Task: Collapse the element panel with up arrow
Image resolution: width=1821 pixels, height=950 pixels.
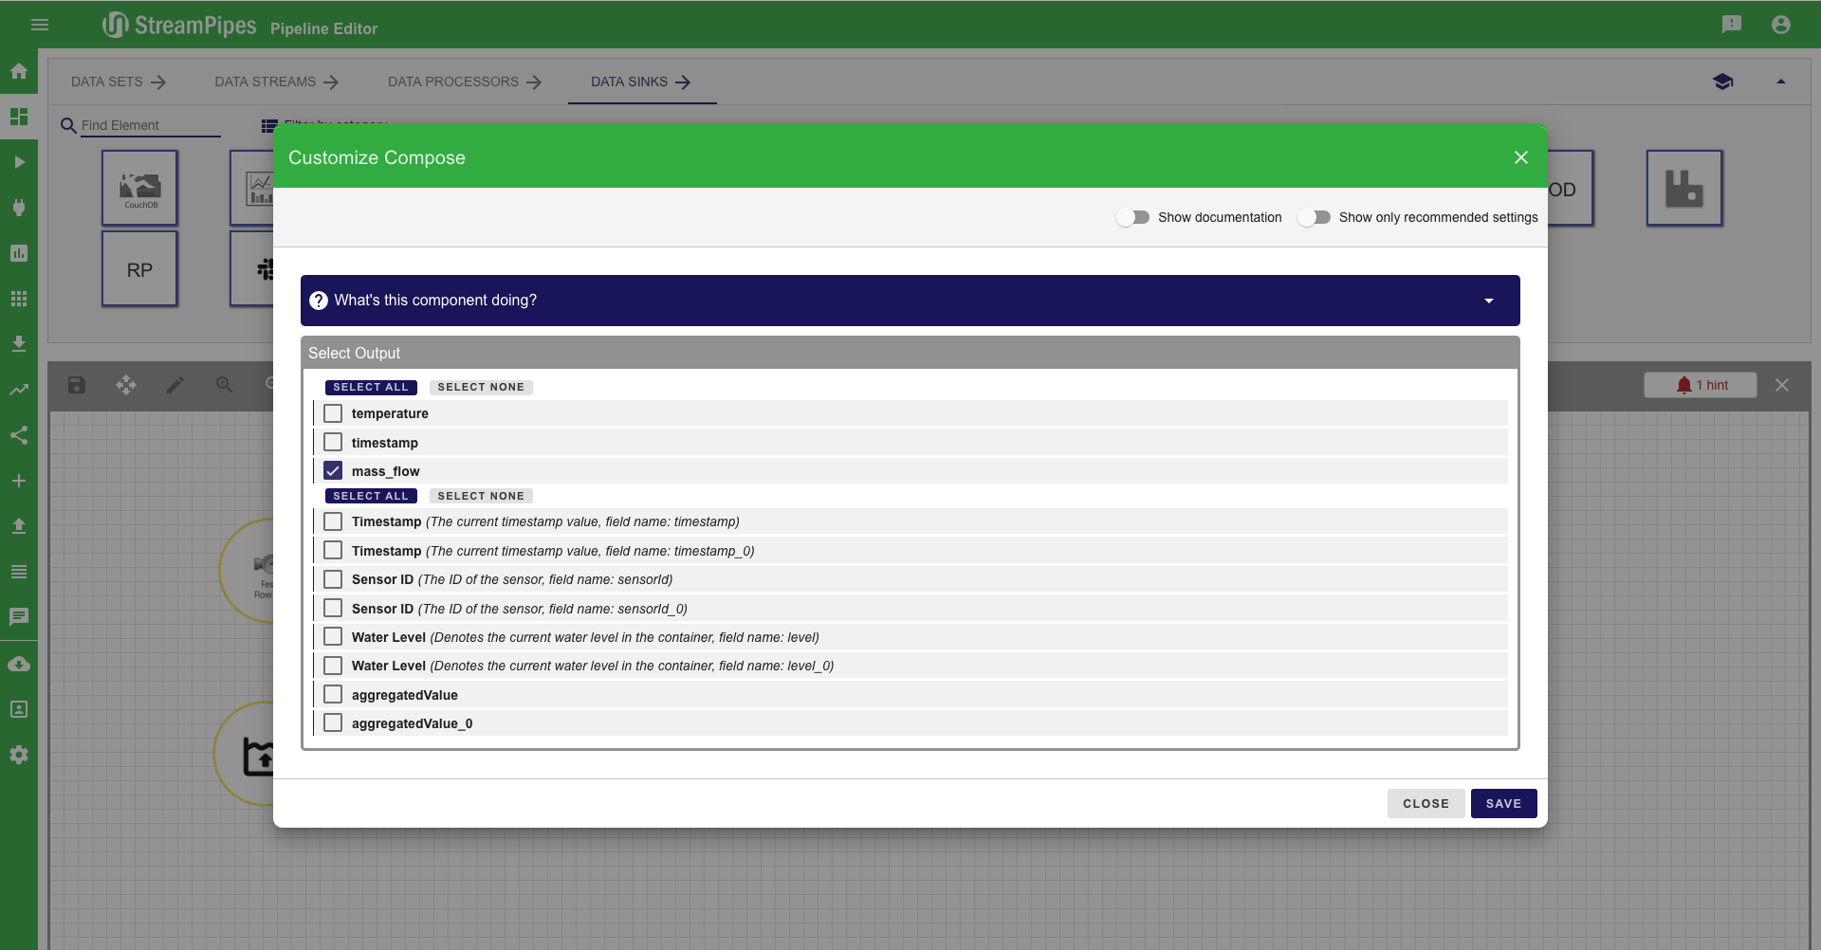Action: pos(1780,82)
